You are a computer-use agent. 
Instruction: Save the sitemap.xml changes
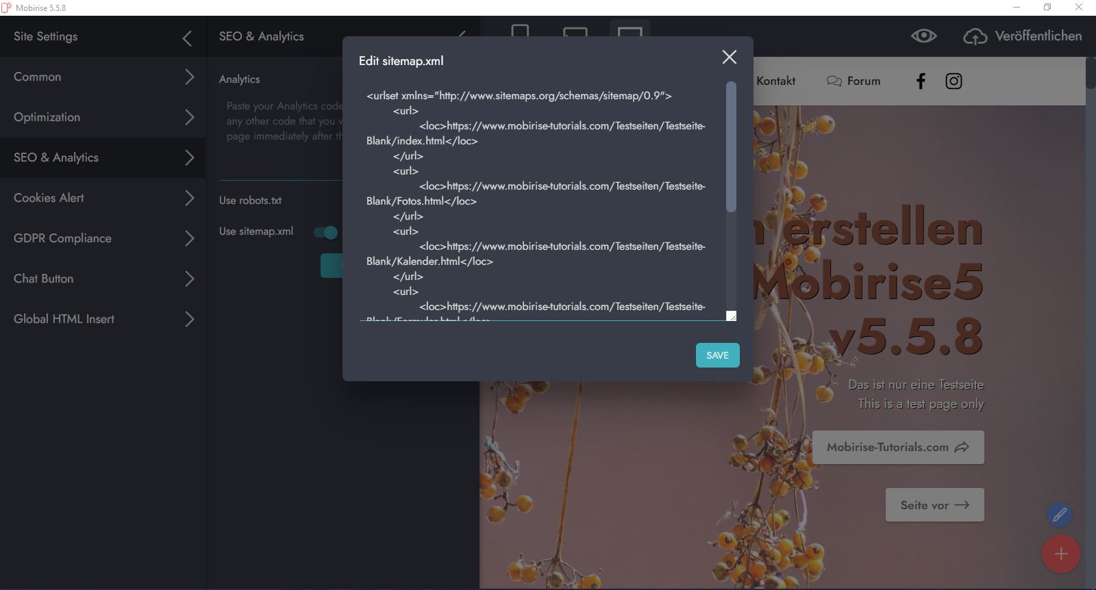point(717,355)
